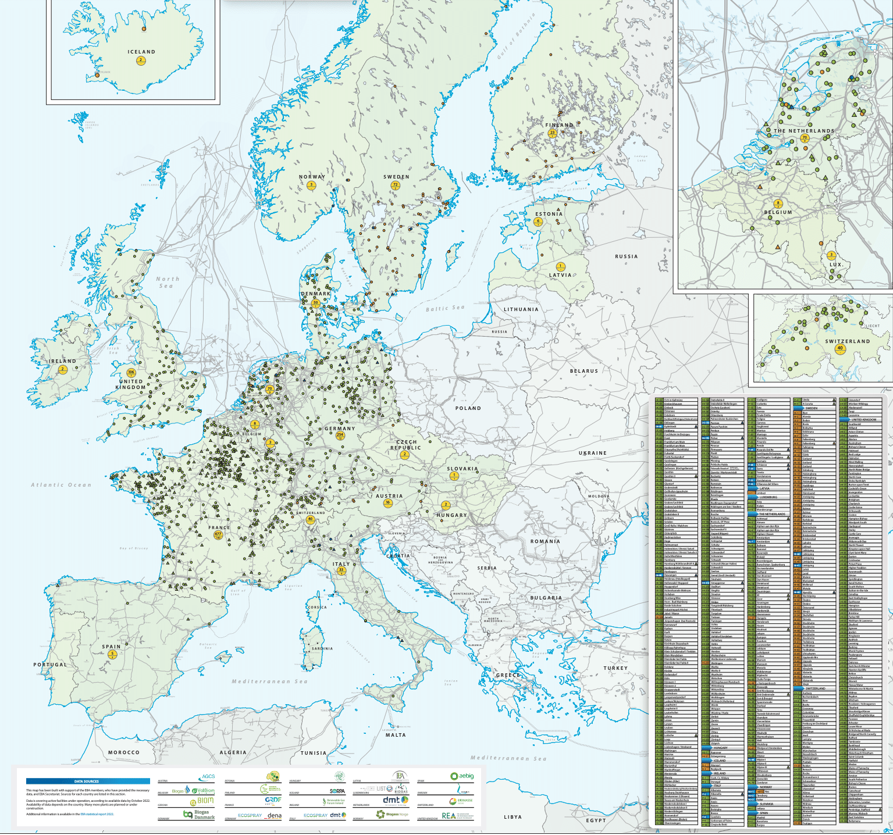Click the North Sea label
Image resolution: width=893 pixels, height=835 pixels.
168,283
